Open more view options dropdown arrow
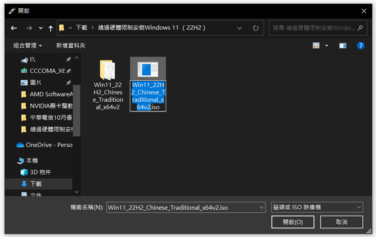 pyautogui.click(x=326, y=46)
